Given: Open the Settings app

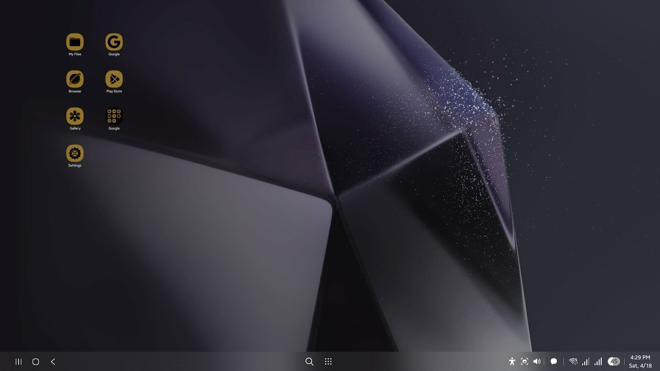Looking at the screenshot, I should pyautogui.click(x=75, y=154).
